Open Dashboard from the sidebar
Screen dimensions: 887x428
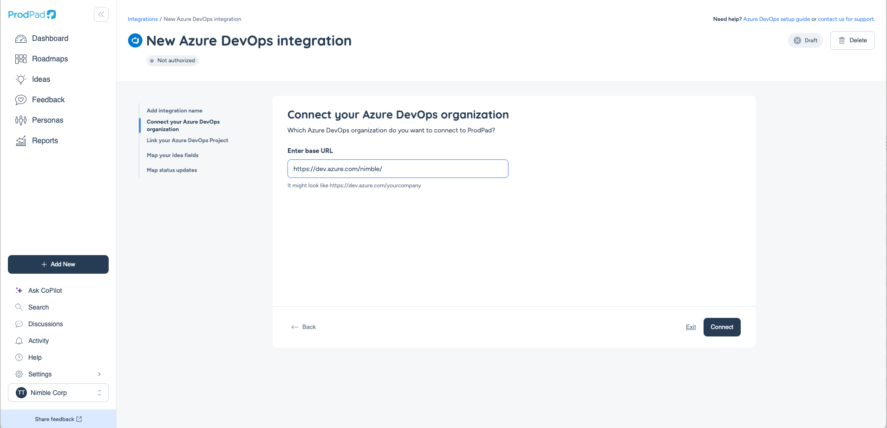pos(50,39)
